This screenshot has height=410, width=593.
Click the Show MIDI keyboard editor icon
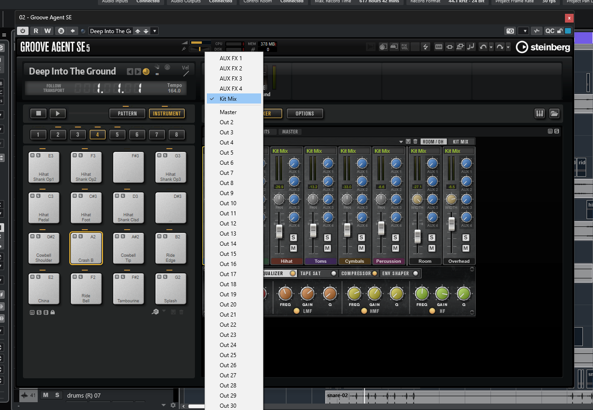point(540,113)
